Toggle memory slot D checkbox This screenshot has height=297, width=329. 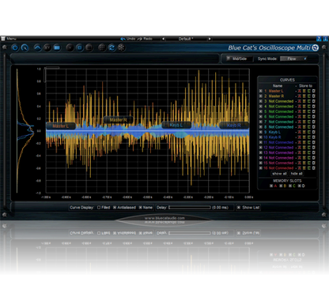point(300,186)
